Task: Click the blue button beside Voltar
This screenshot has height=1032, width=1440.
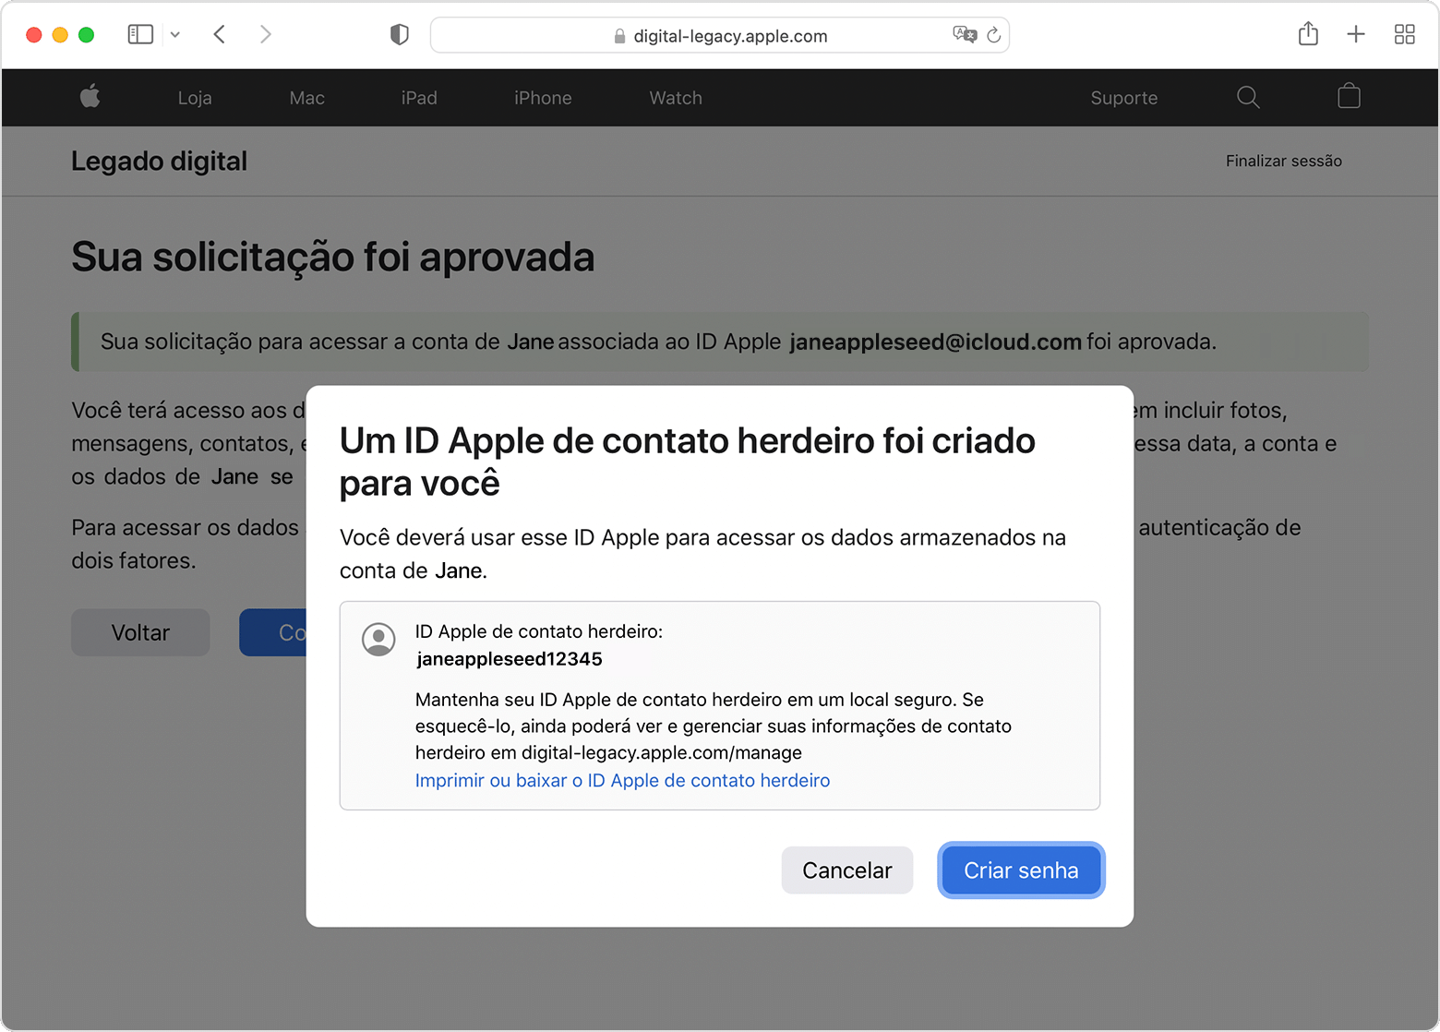Action: click(273, 632)
